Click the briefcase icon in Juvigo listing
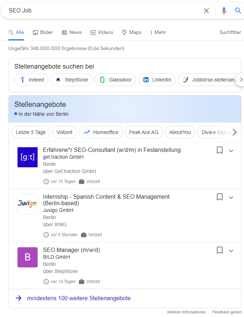 pyautogui.click(x=84, y=235)
